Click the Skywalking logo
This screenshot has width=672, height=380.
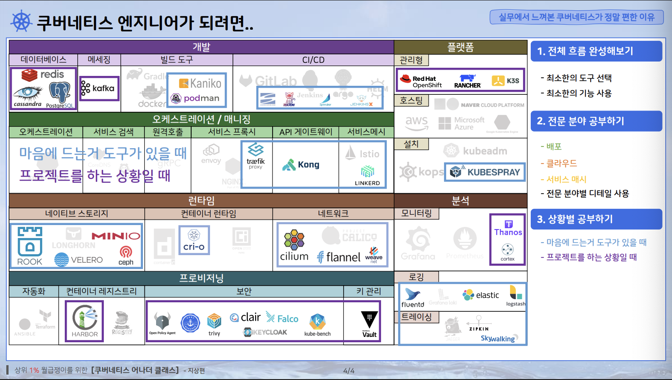click(499, 338)
